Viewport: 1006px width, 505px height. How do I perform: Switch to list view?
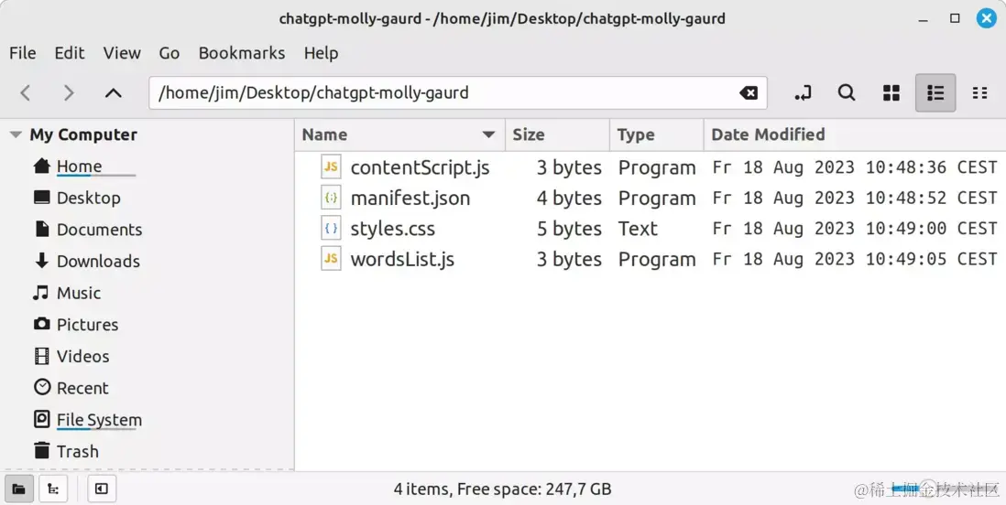click(x=935, y=93)
